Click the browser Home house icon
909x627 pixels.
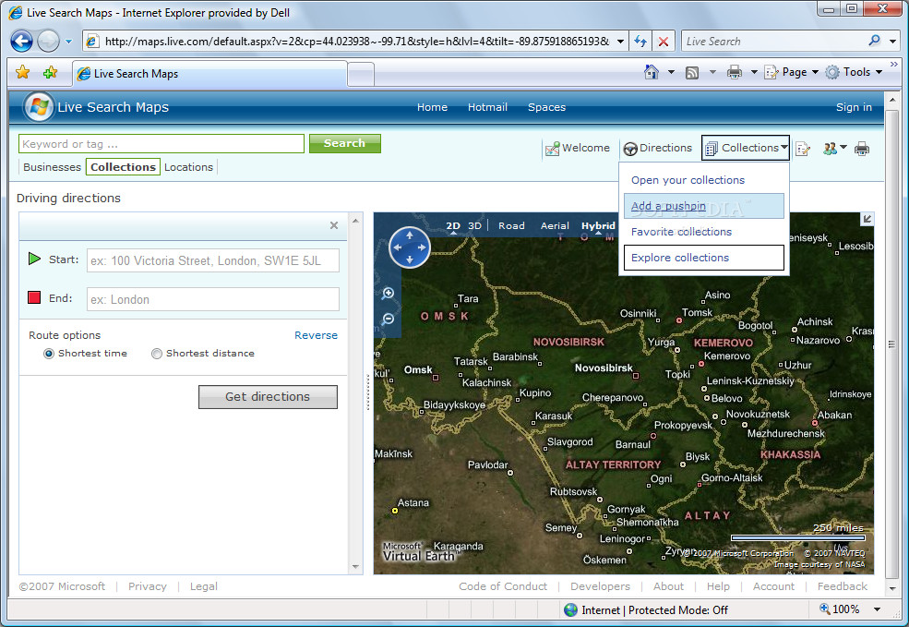coord(652,72)
